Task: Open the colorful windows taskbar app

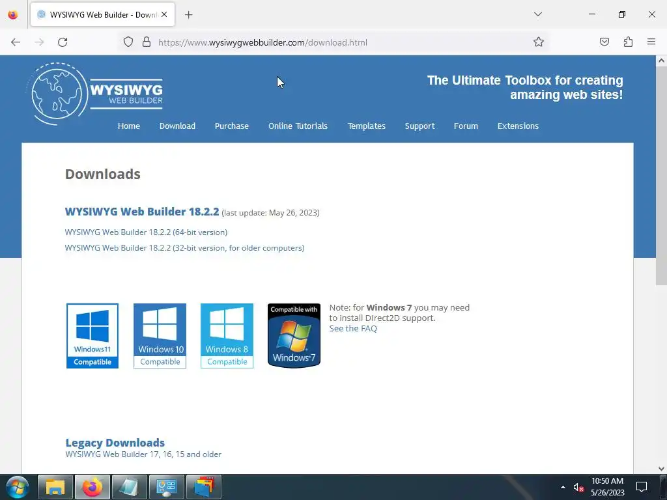Action: [204, 487]
